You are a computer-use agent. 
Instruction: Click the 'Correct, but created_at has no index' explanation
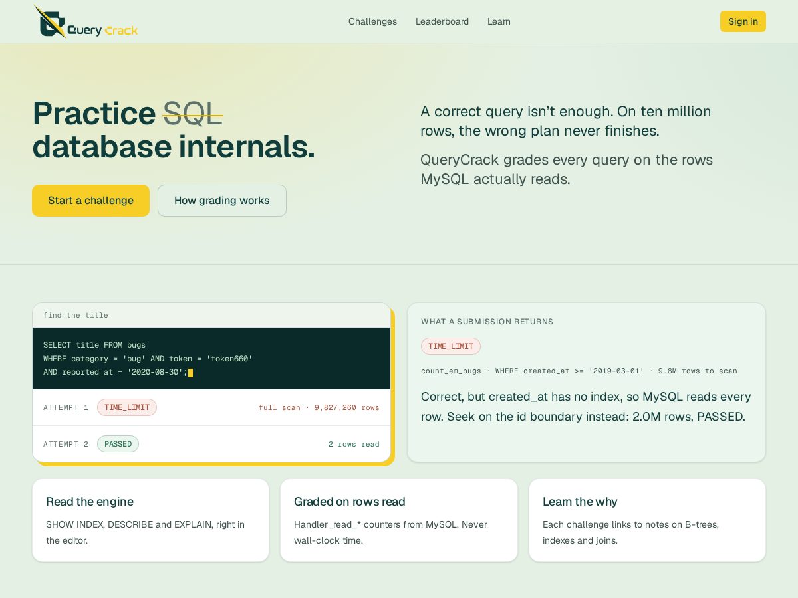click(x=586, y=407)
